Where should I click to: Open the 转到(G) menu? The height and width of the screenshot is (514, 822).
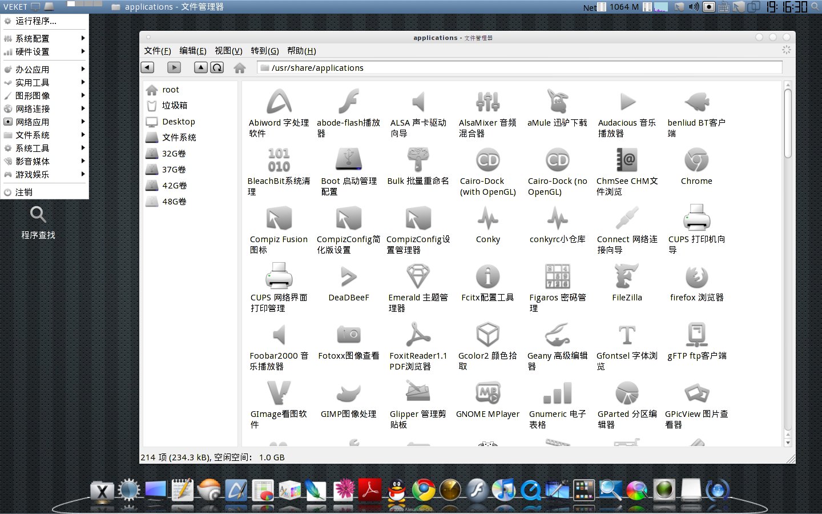tap(265, 51)
